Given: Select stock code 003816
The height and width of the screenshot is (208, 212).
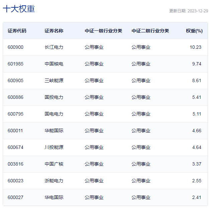Looking at the screenshot, I should [15, 164].
